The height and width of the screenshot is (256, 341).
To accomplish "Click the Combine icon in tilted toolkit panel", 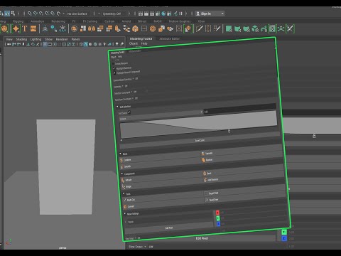I will (x=121, y=160).
